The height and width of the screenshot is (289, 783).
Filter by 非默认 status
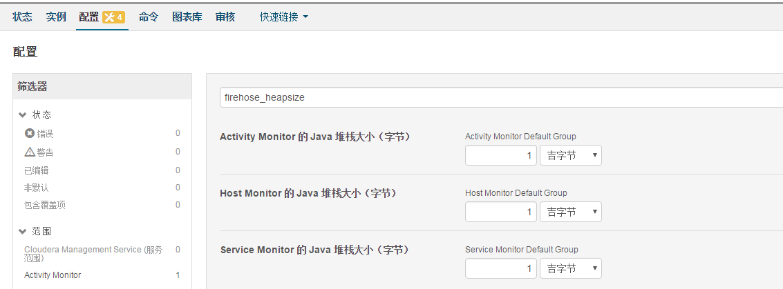37,188
